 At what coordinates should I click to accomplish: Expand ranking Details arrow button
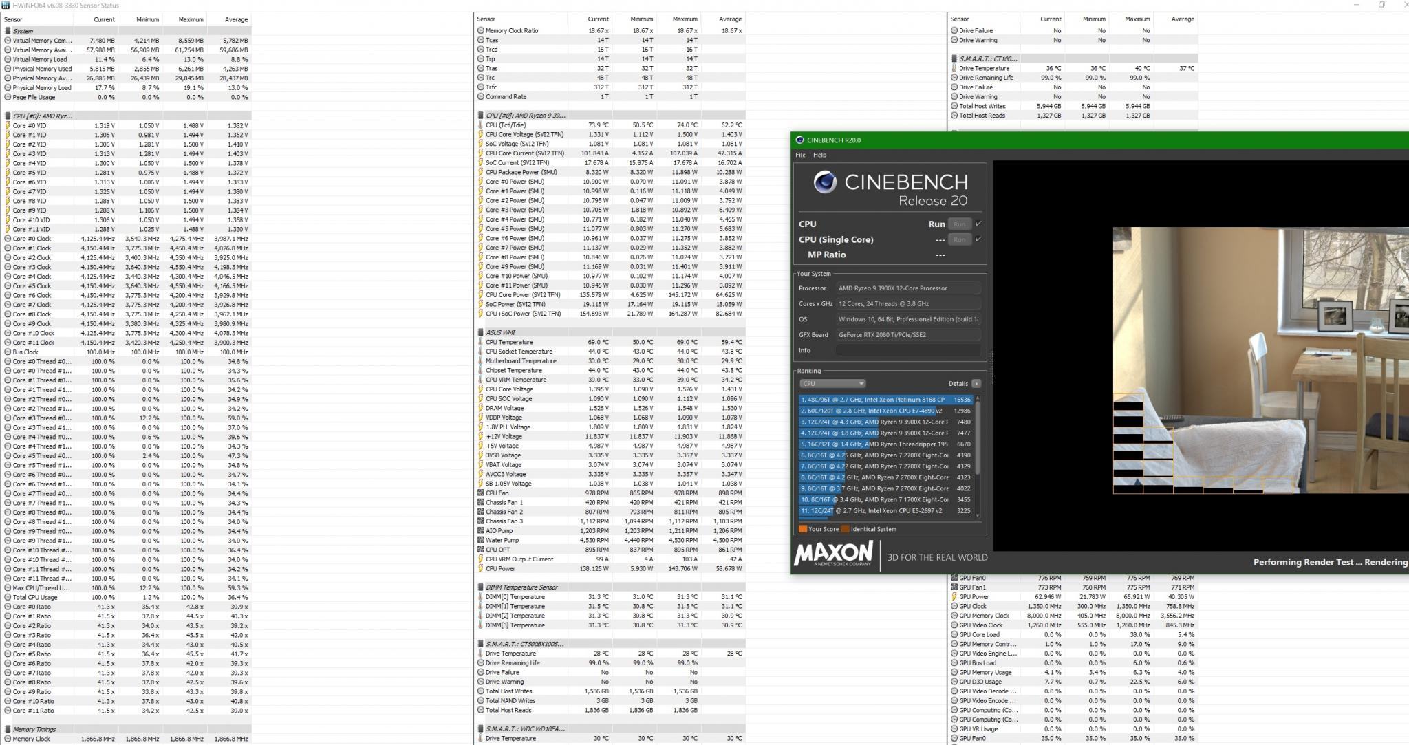(976, 384)
